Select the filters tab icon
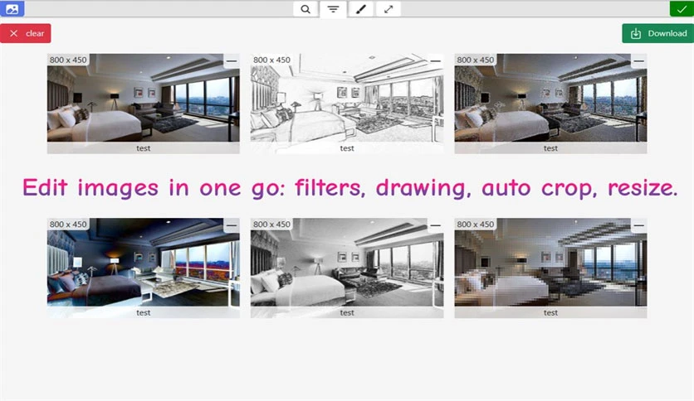694x401 pixels. [x=333, y=9]
